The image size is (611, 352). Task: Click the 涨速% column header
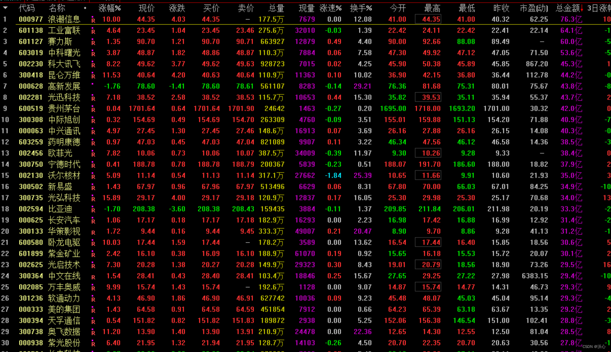[330, 8]
